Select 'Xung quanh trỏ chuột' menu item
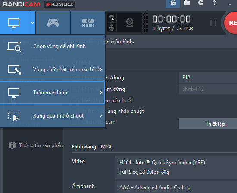This screenshot has height=193, width=237. (53, 116)
